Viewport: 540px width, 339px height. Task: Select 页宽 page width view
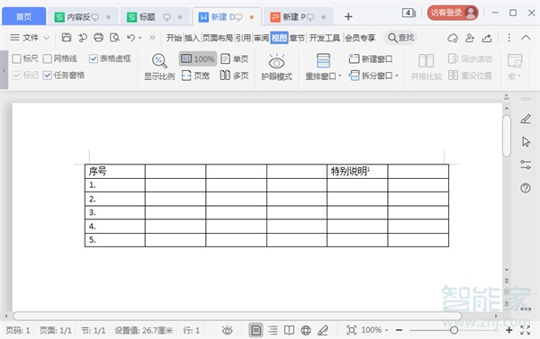pyautogui.click(x=195, y=75)
